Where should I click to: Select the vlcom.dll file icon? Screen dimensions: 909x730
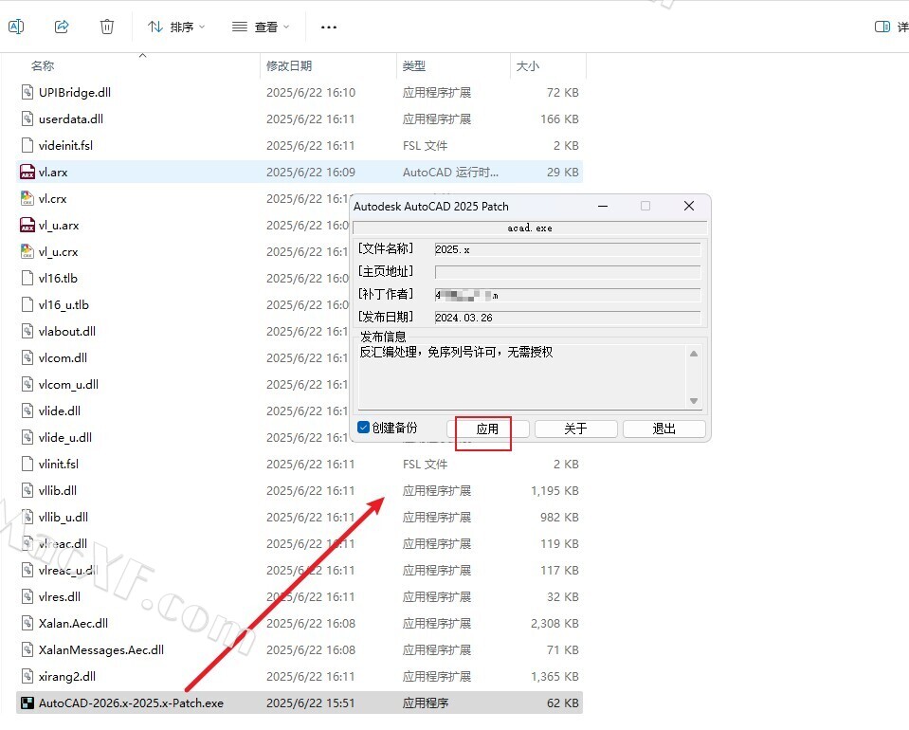tap(27, 357)
